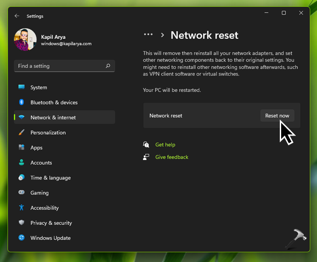Click the Privacy & security shield icon
The image size is (317, 262).
click(22, 223)
